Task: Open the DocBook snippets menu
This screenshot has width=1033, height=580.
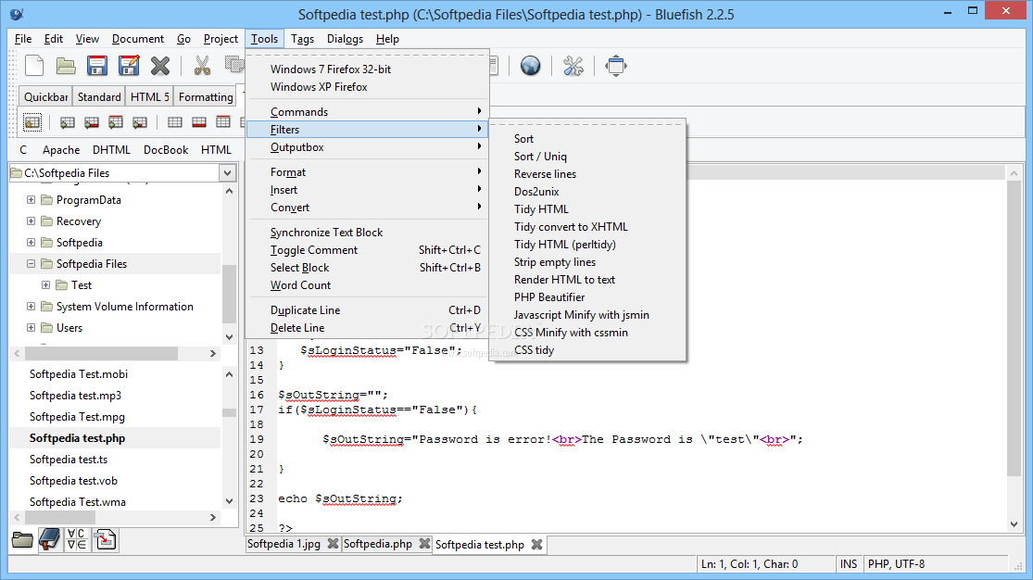Action: coord(166,149)
